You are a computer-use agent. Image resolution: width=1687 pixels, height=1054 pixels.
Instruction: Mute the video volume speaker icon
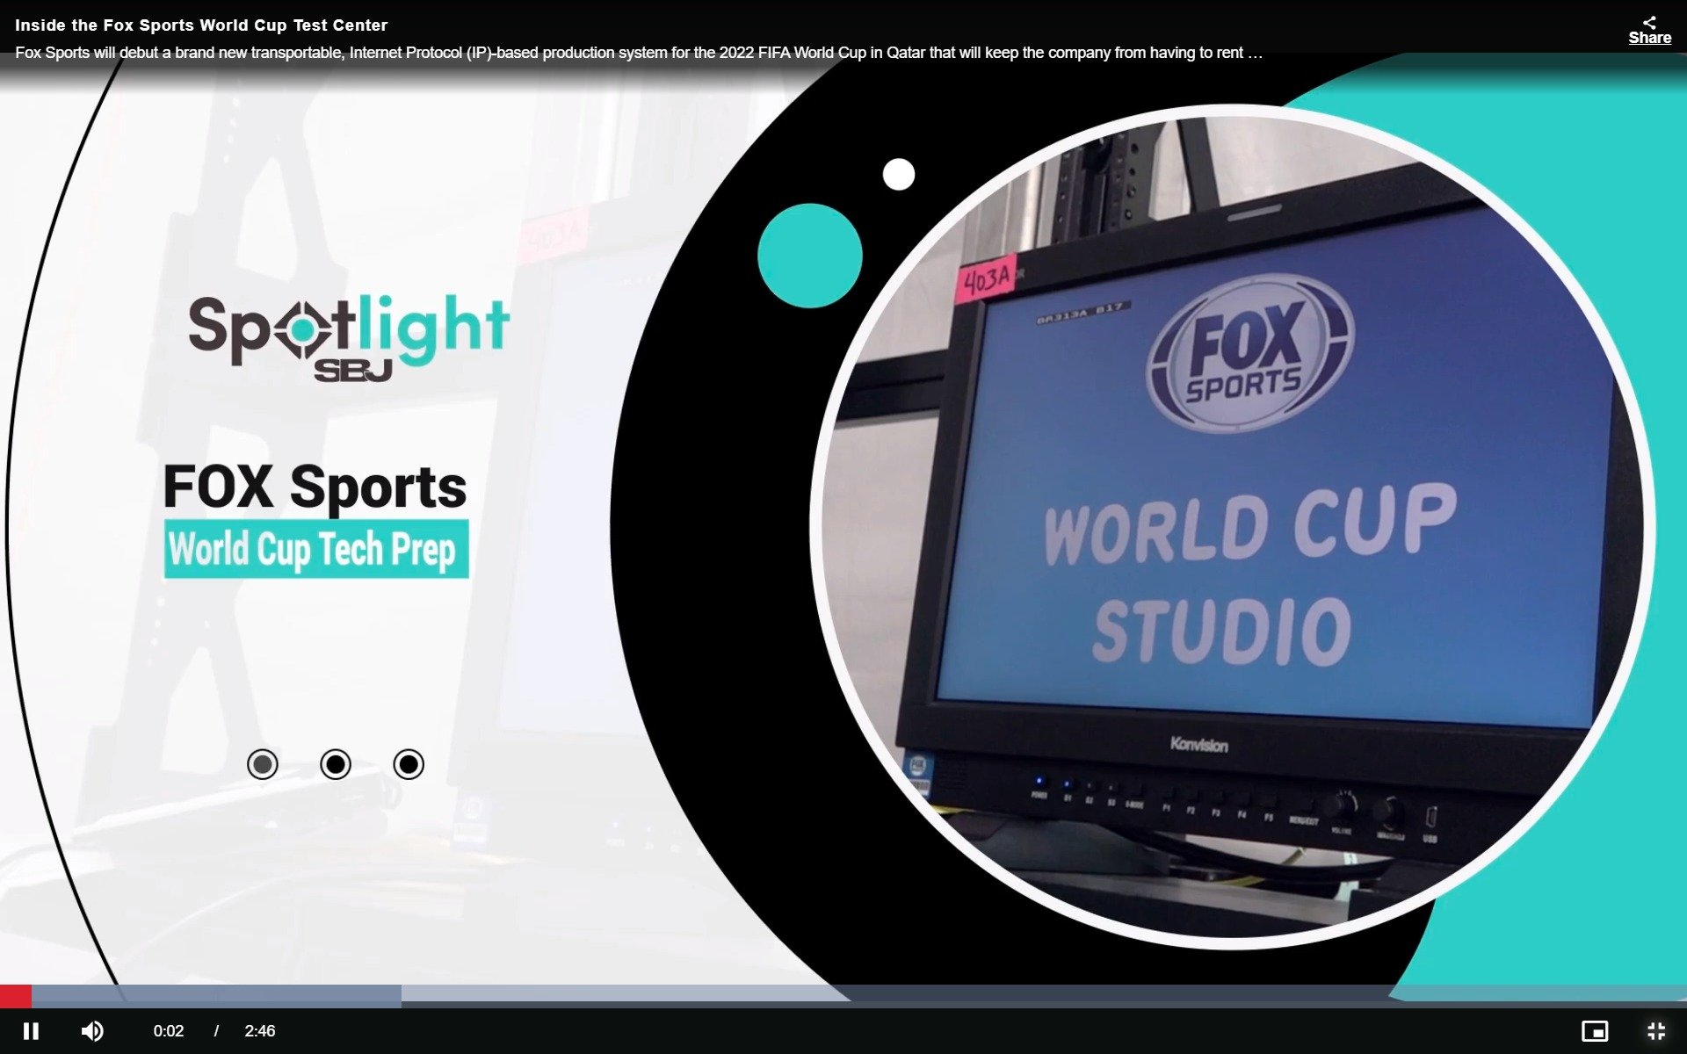(92, 1030)
